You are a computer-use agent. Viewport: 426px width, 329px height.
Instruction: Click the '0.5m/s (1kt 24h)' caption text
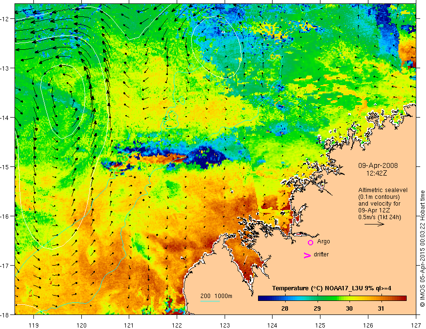(380, 217)
